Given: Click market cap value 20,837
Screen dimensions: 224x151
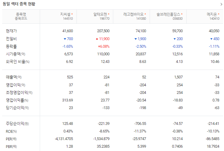Looking at the screenshot, I should (141, 54).
